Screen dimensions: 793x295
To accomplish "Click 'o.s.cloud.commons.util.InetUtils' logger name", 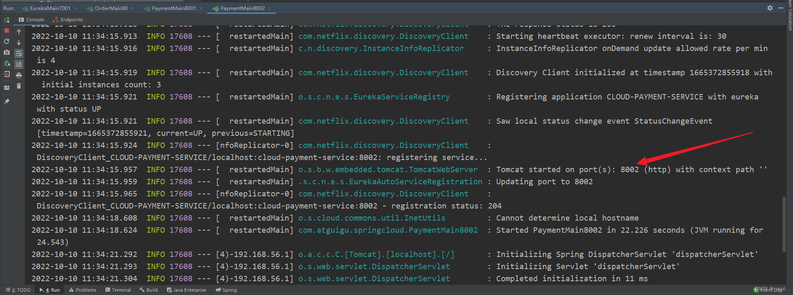I will tap(372, 218).
